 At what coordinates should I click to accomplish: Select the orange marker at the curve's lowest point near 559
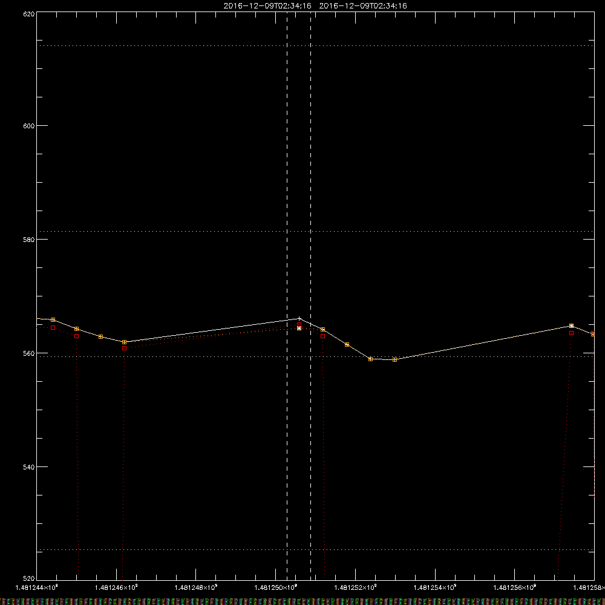pos(394,359)
